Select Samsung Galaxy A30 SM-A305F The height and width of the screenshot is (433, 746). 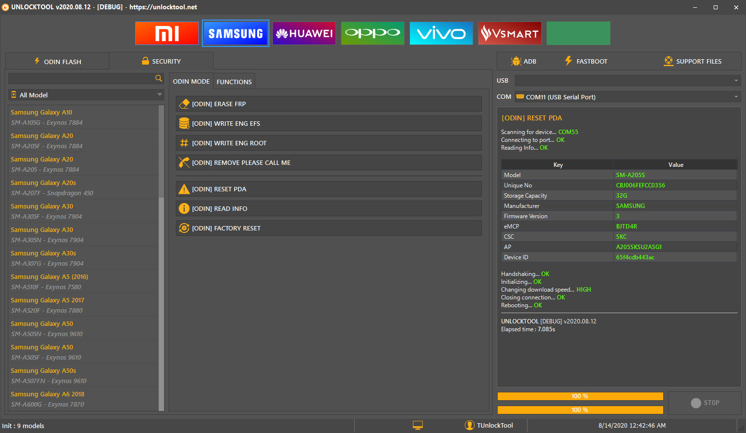point(83,211)
